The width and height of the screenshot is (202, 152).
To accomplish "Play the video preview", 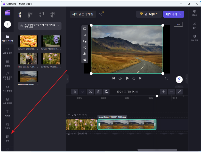I will 127,78.
